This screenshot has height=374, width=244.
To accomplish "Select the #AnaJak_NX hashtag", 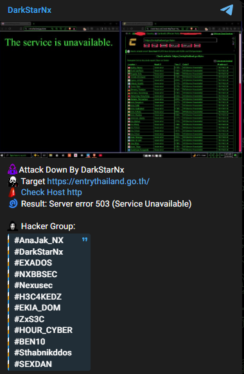I will 39,240.
